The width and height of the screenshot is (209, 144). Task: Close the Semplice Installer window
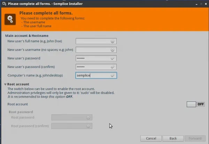tap(206, 2)
